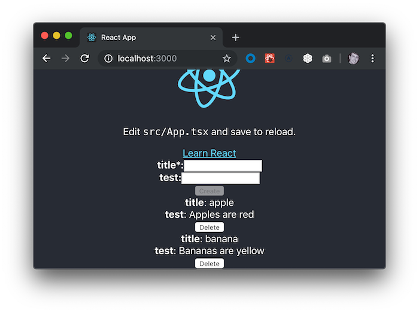This screenshot has width=419, height=313.
Task: Click the localhost:3000 address bar
Action: coord(167,59)
